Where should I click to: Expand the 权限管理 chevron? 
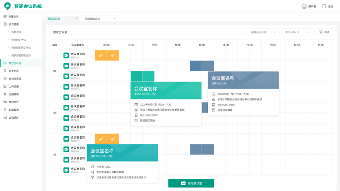(x=39, y=110)
